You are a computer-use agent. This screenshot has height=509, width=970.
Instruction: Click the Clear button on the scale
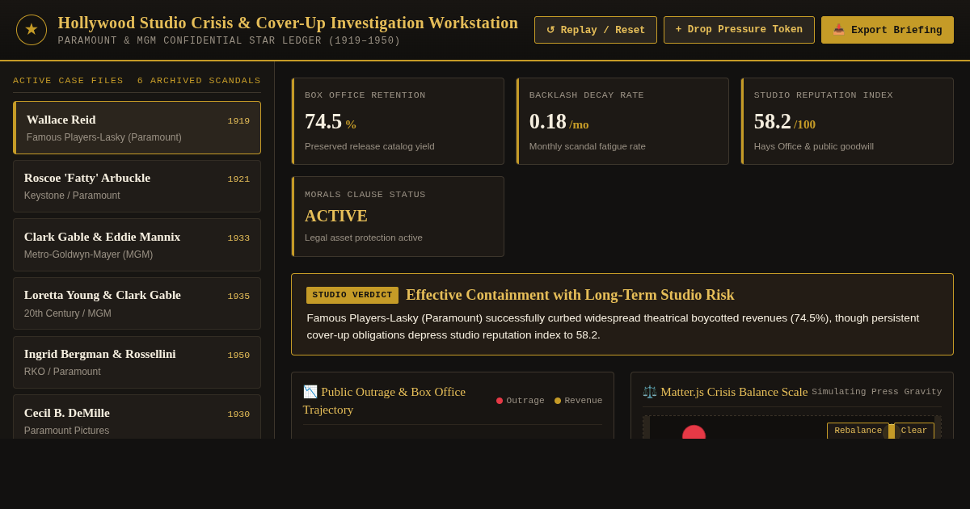914,431
